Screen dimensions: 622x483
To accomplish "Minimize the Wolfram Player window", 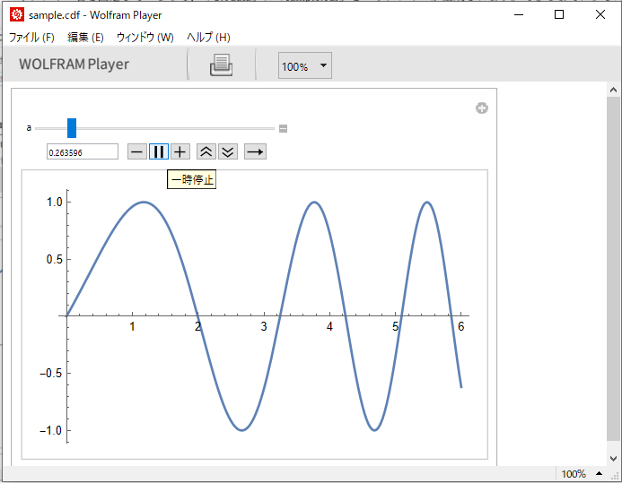I will point(519,14).
